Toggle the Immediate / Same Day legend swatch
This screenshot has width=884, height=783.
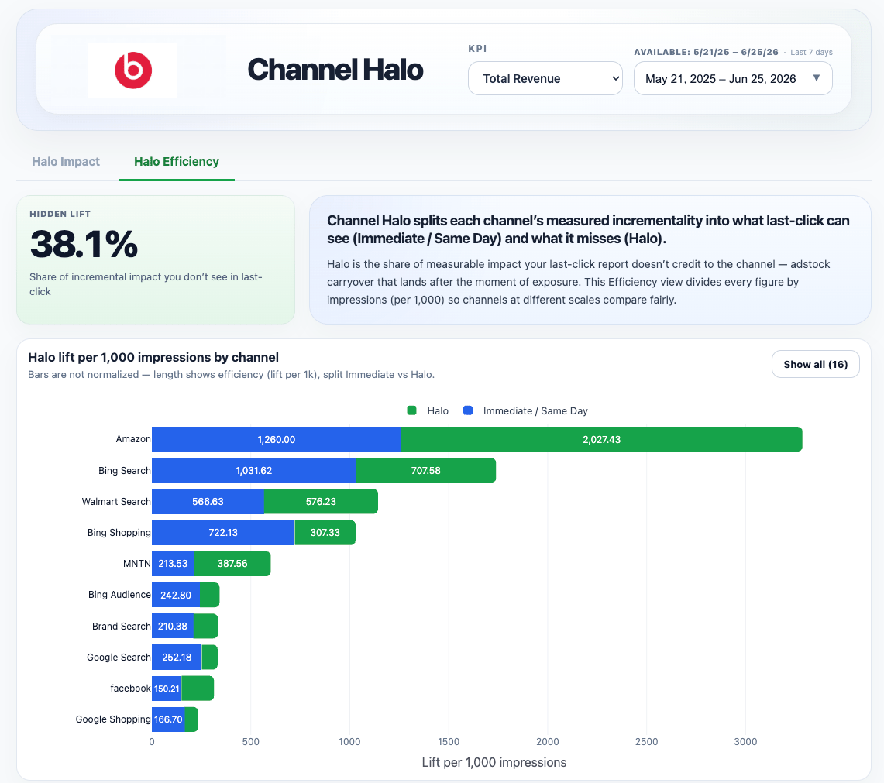pos(468,410)
